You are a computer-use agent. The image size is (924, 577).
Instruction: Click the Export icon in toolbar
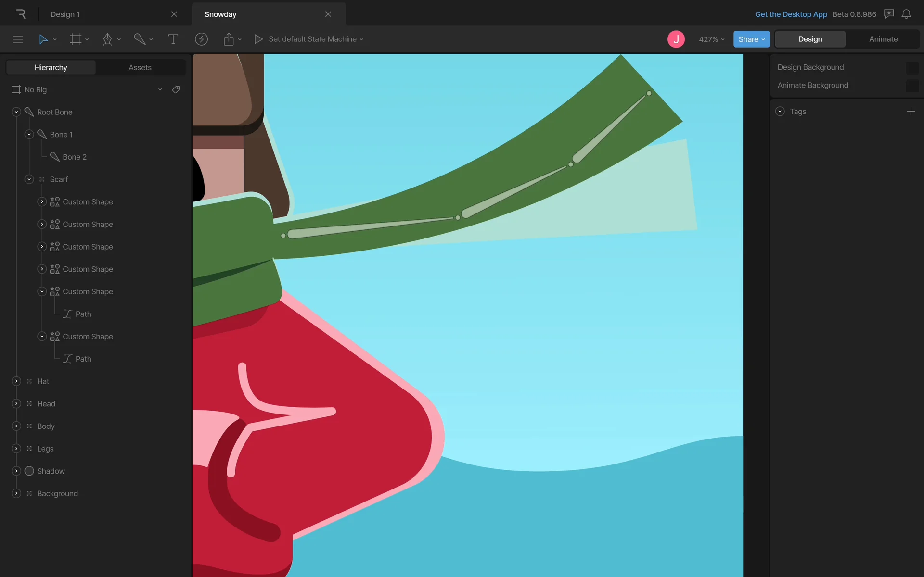(229, 39)
